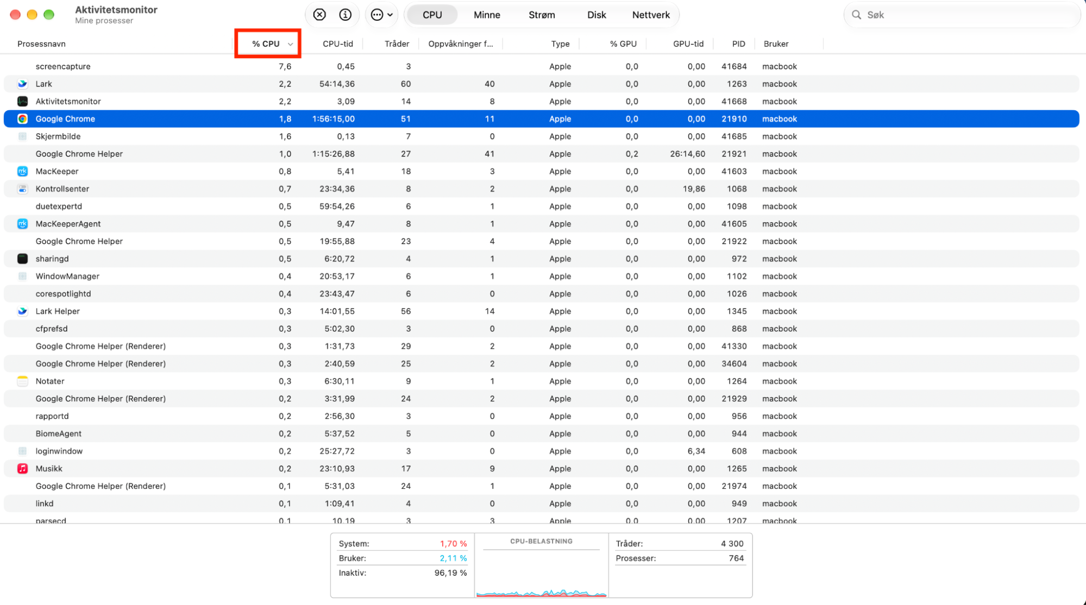Click the Aktivitetsmonitor app icon in list
Image resolution: width=1086 pixels, height=605 pixels.
(22, 101)
